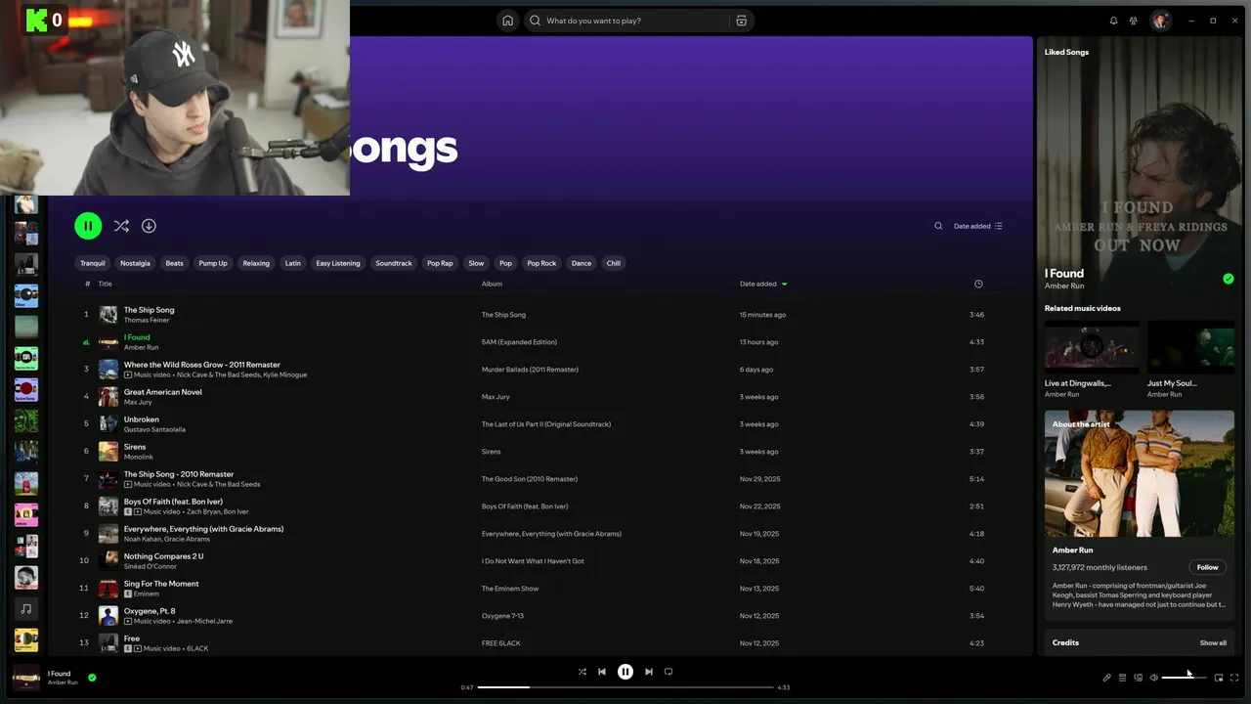1251x704 pixels.
Task: Filter by the Dance chip
Action: (582, 263)
